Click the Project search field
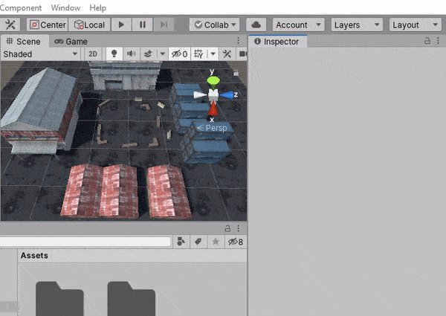The width and height of the screenshot is (446, 316). [x=85, y=242]
